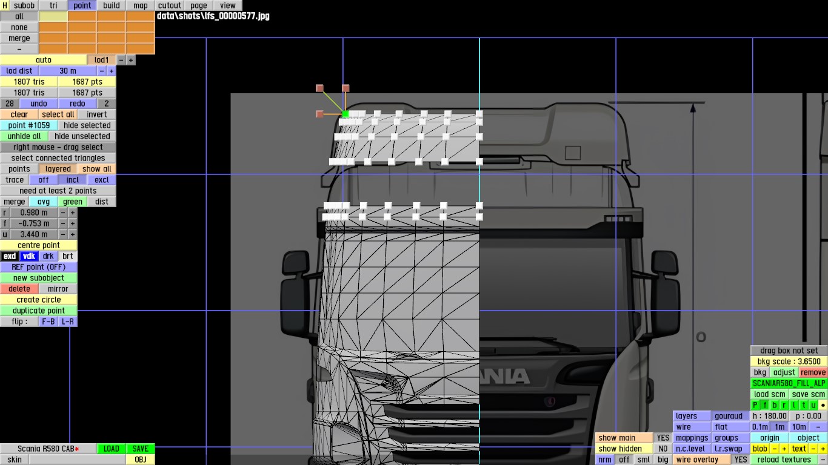The width and height of the screenshot is (828, 465).
Task: Decrease the lod1 level with minus
Action: pos(121,60)
